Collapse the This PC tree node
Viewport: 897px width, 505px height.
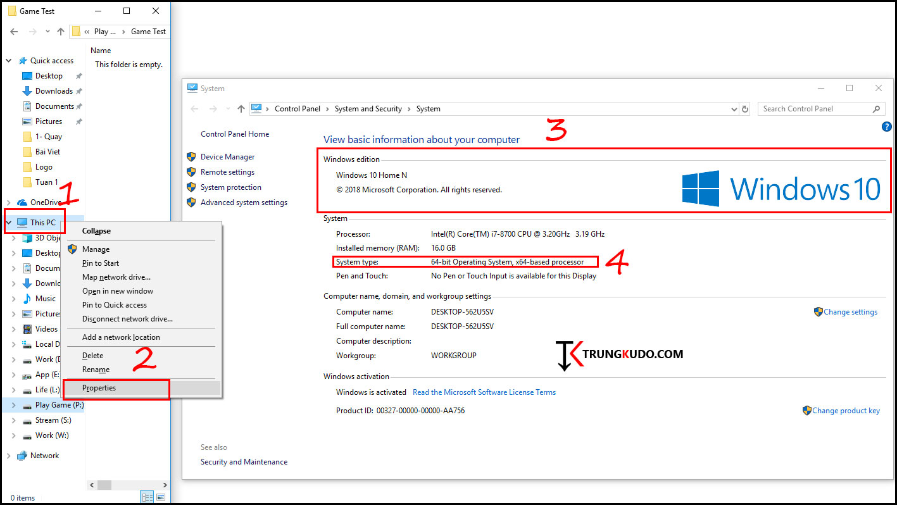pyautogui.click(x=9, y=223)
